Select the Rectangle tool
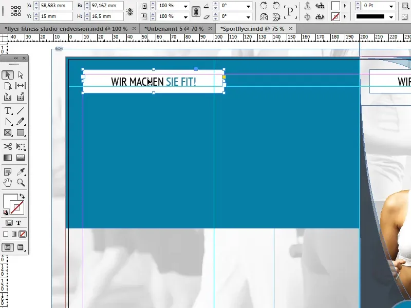The height and width of the screenshot is (308, 411). click(21, 132)
